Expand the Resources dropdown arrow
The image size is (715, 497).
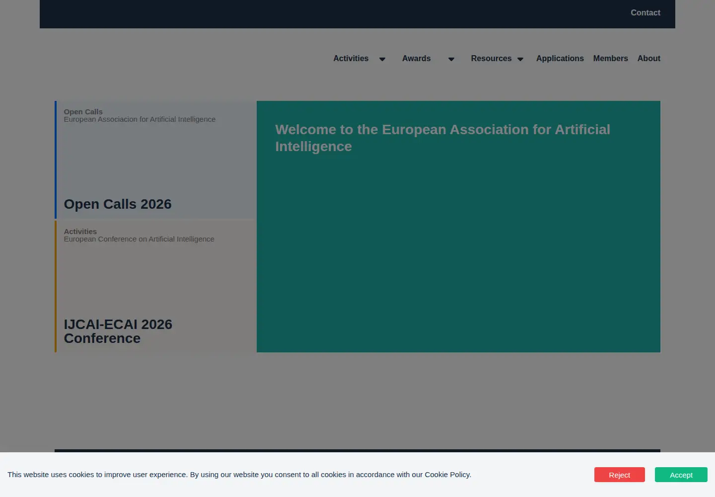click(x=520, y=59)
